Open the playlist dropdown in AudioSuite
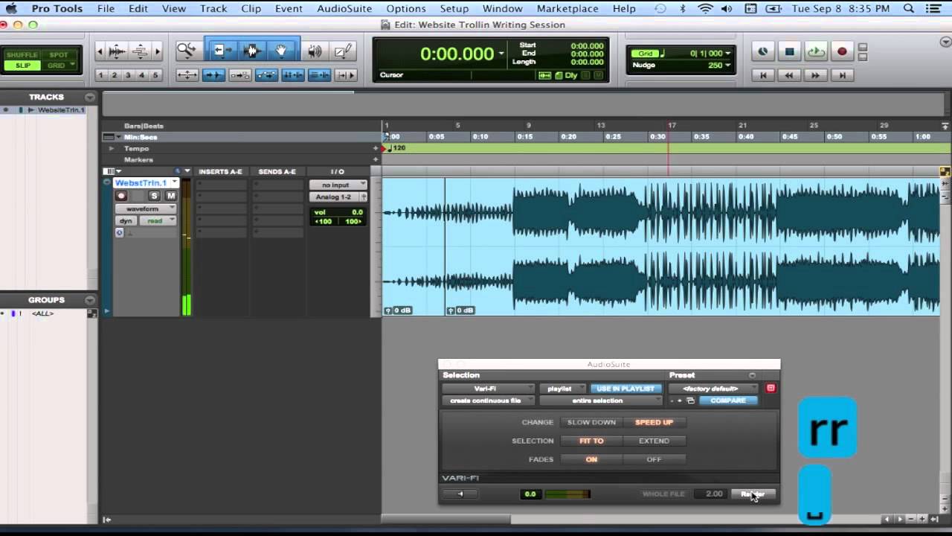The width and height of the screenshot is (952, 536). click(x=562, y=389)
